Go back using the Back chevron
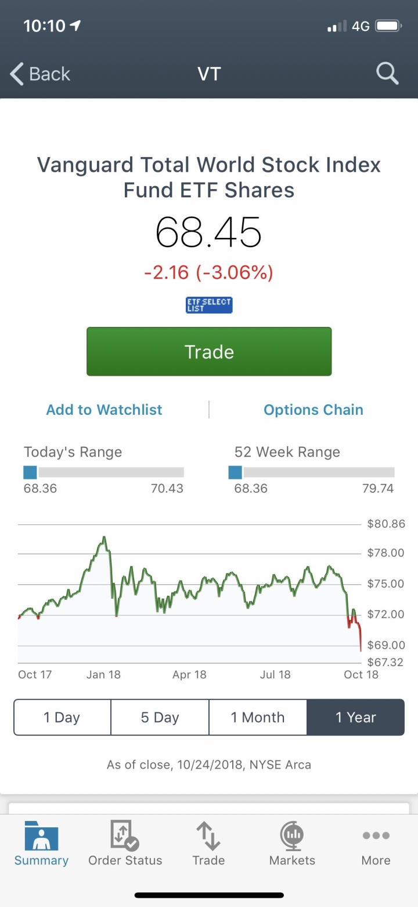The width and height of the screenshot is (418, 907). (17, 74)
